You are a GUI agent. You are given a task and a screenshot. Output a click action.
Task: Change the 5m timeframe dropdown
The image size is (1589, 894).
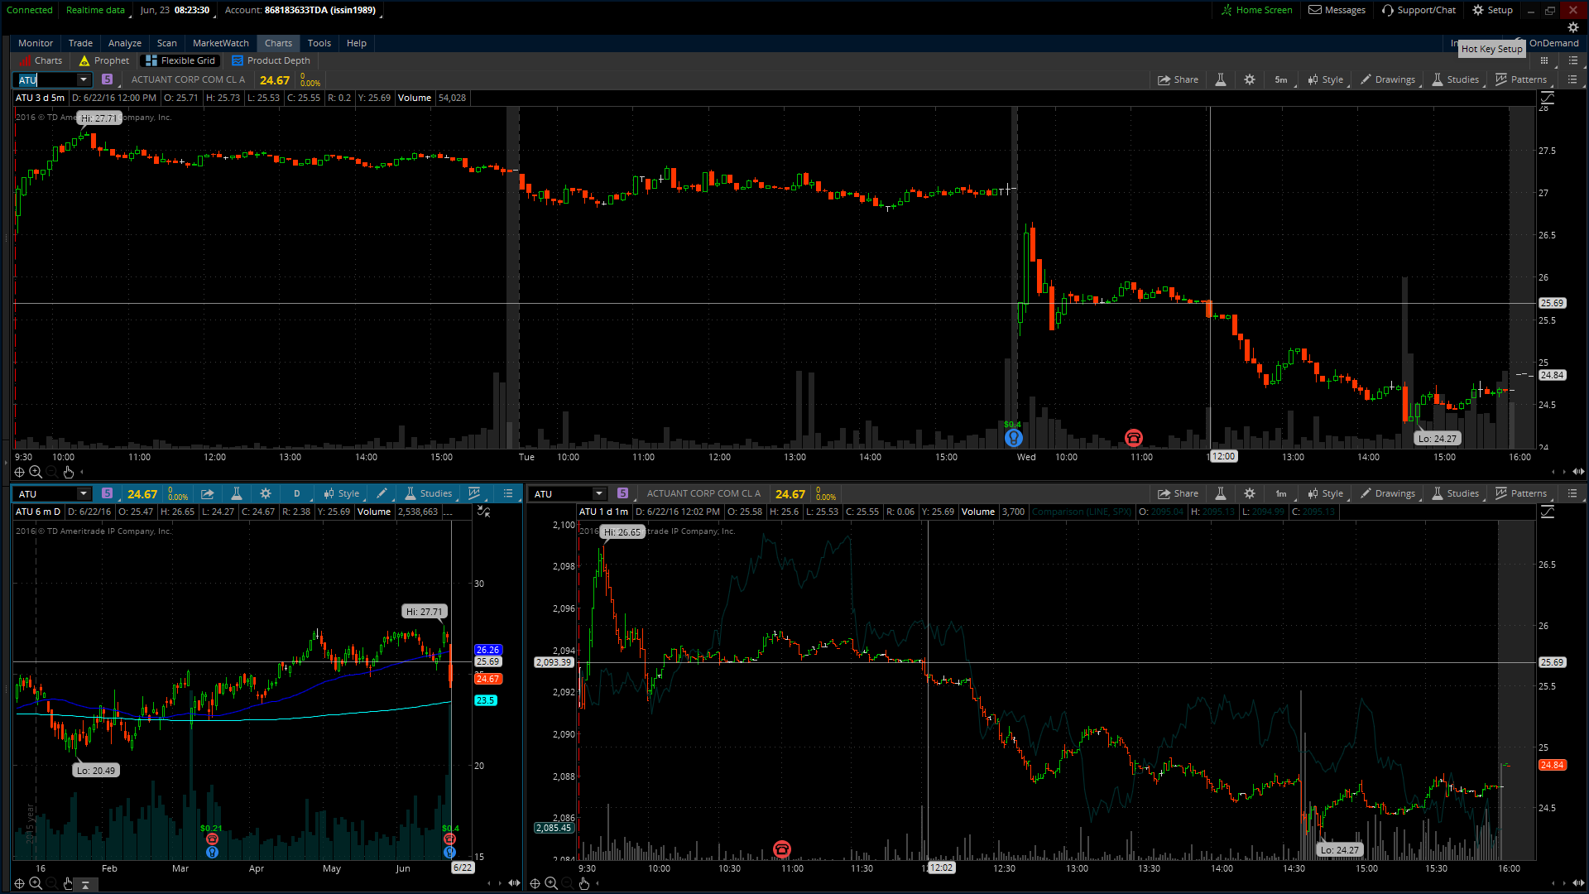(1282, 79)
